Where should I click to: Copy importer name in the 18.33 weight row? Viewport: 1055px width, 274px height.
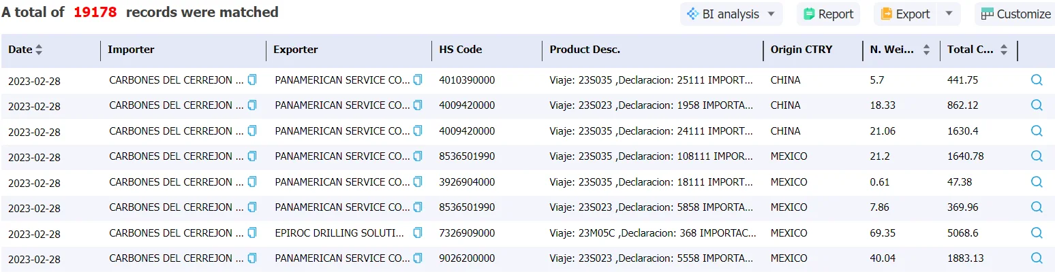252,105
